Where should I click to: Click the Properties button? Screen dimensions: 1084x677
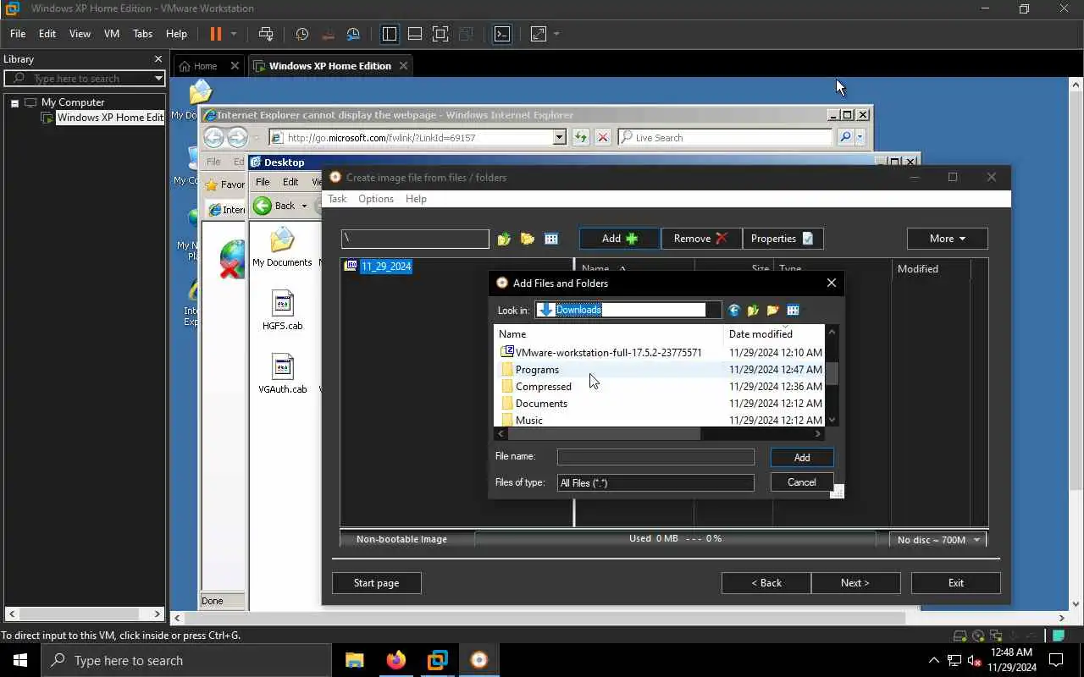click(783, 239)
